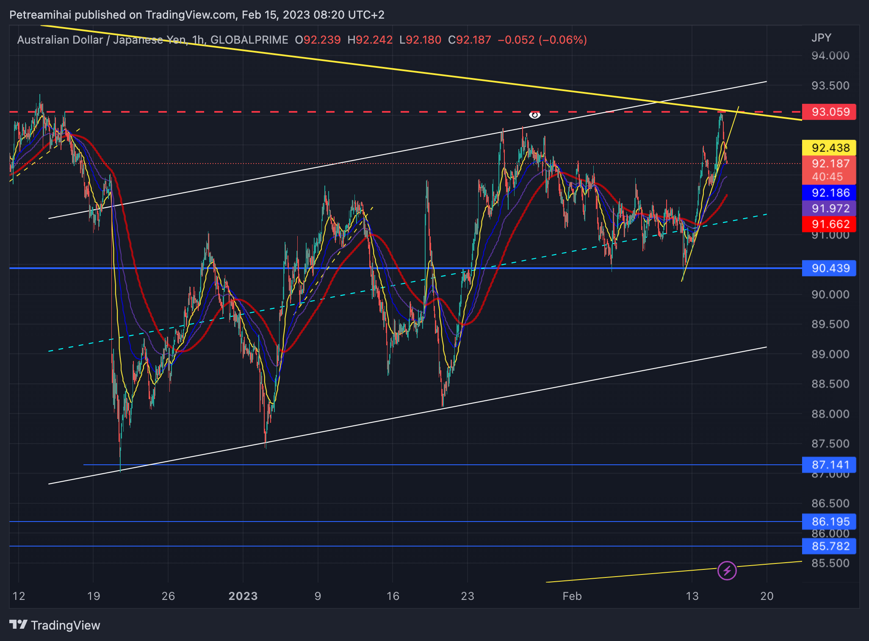Click the 87.141 support level label
The height and width of the screenshot is (641, 869).
pyautogui.click(x=829, y=465)
